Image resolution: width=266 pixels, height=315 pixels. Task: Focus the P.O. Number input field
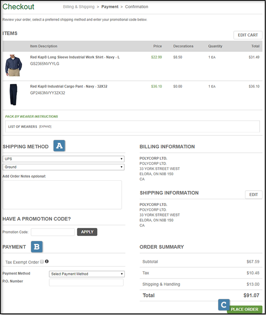click(x=86, y=283)
